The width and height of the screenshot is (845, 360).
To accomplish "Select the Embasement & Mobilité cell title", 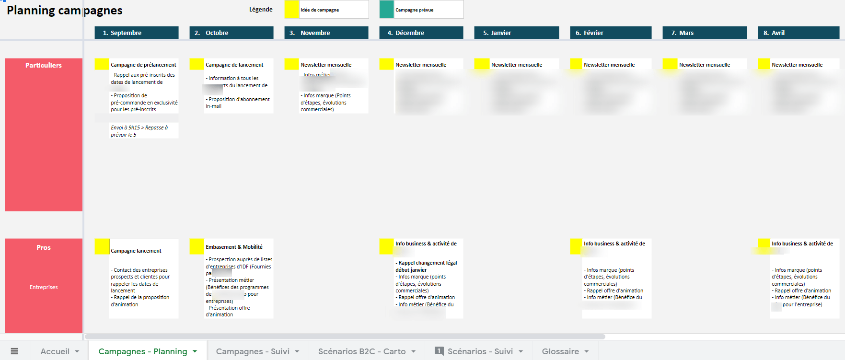I will [234, 247].
